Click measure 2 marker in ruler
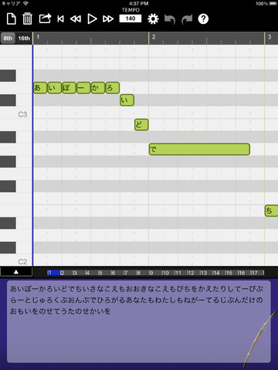This screenshot has width=278, height=370. tap(154, 37)
